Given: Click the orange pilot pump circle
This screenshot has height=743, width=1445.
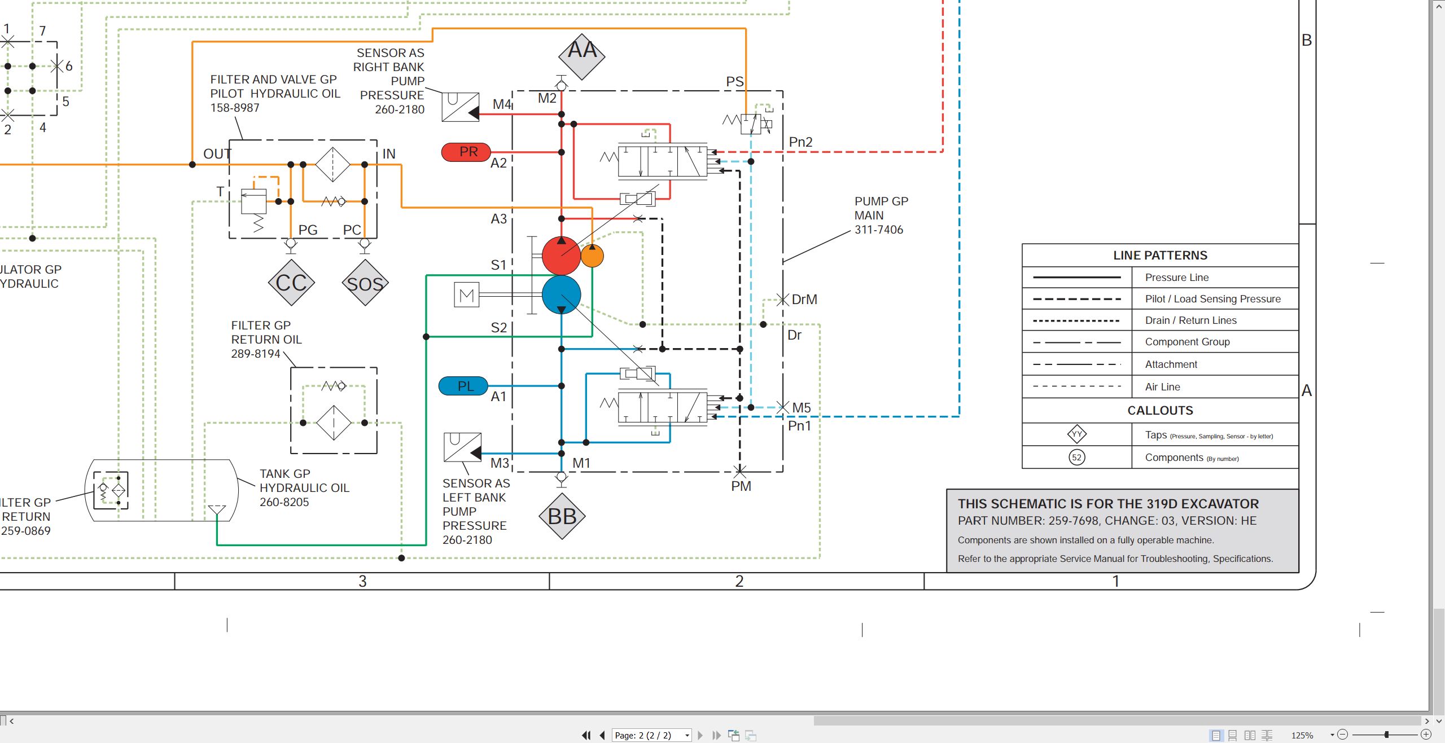Looking at the screenshot, I should pyautogui.click(x=592, y=256).
